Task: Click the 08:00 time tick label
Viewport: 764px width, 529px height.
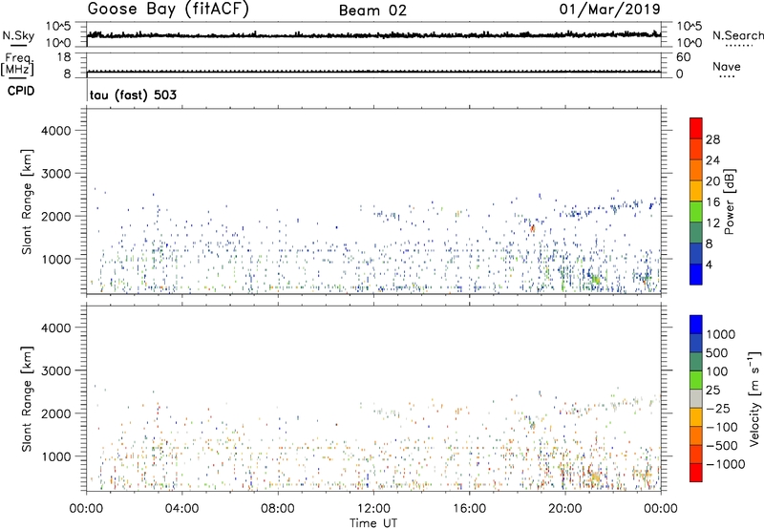Action: [x=278, y=509]
